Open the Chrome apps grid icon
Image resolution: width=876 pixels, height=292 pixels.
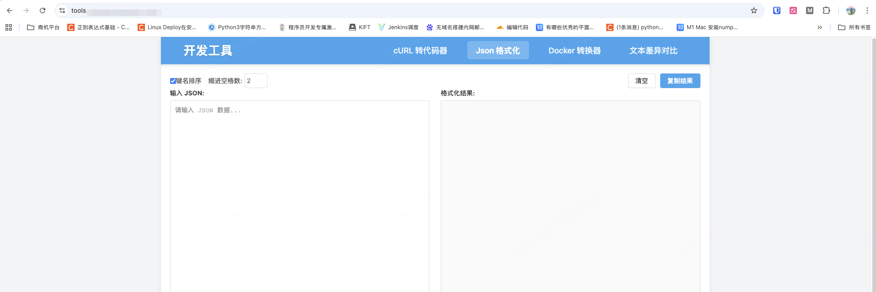pos(9,27)
